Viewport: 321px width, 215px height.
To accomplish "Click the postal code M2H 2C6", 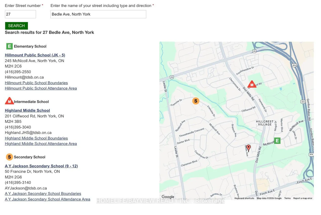I will pyautogui.click(x=13, y=66).
